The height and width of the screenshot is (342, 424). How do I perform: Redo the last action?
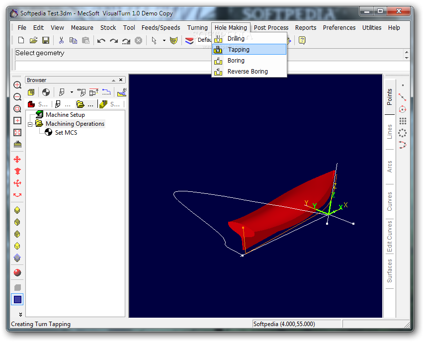(x=113, y=41)
